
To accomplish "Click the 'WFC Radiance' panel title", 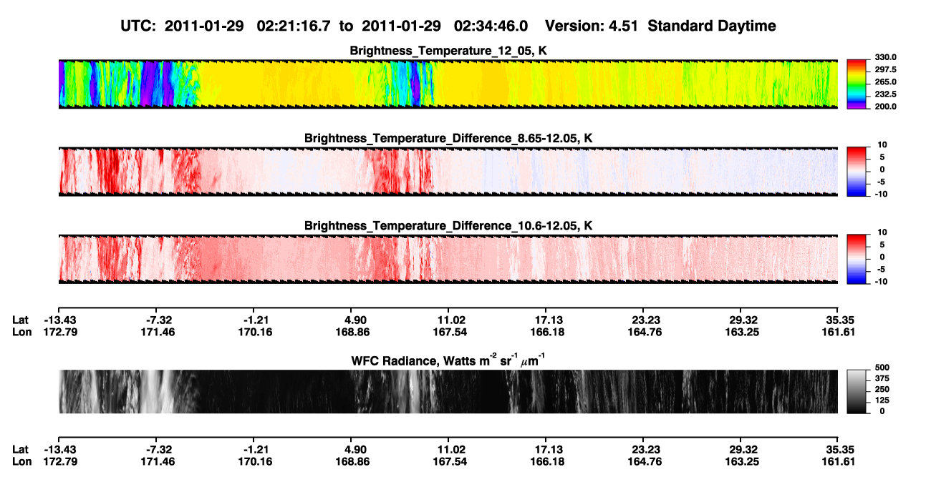I will coord(448,360).
